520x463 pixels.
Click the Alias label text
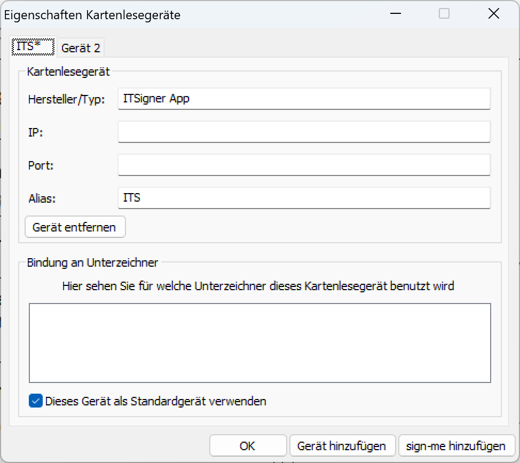[x=42, y=198]
